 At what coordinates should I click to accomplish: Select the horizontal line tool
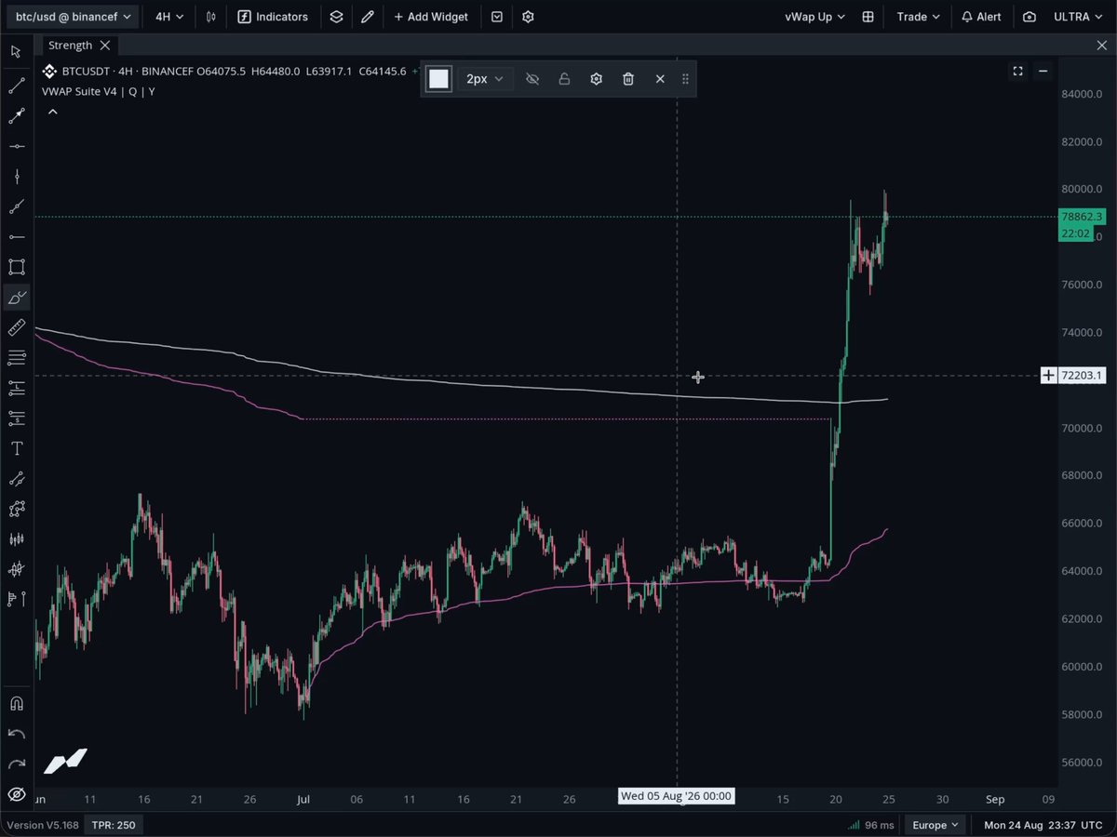pos(16,146)
